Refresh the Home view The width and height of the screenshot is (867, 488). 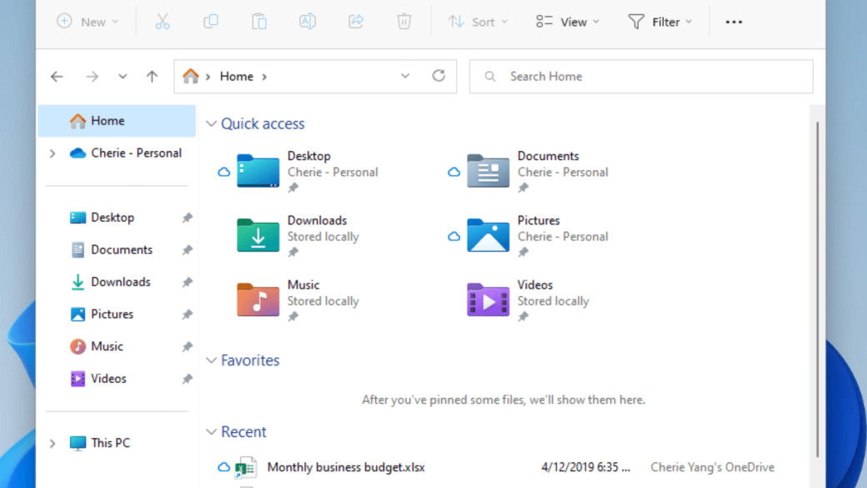(x=439, y=76)
